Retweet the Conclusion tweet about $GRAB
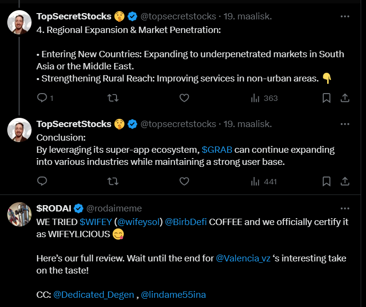The width and height of the screenshot is (366, 307). click(113, 181)
